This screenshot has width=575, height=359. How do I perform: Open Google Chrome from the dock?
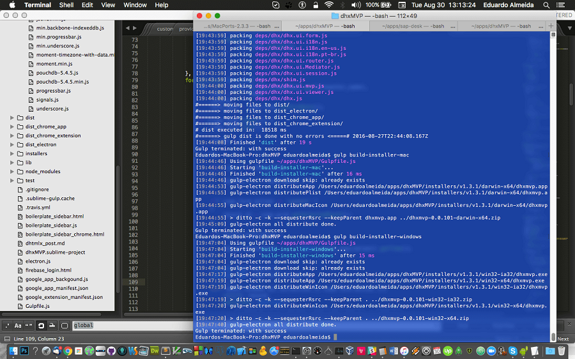(68, 351)
